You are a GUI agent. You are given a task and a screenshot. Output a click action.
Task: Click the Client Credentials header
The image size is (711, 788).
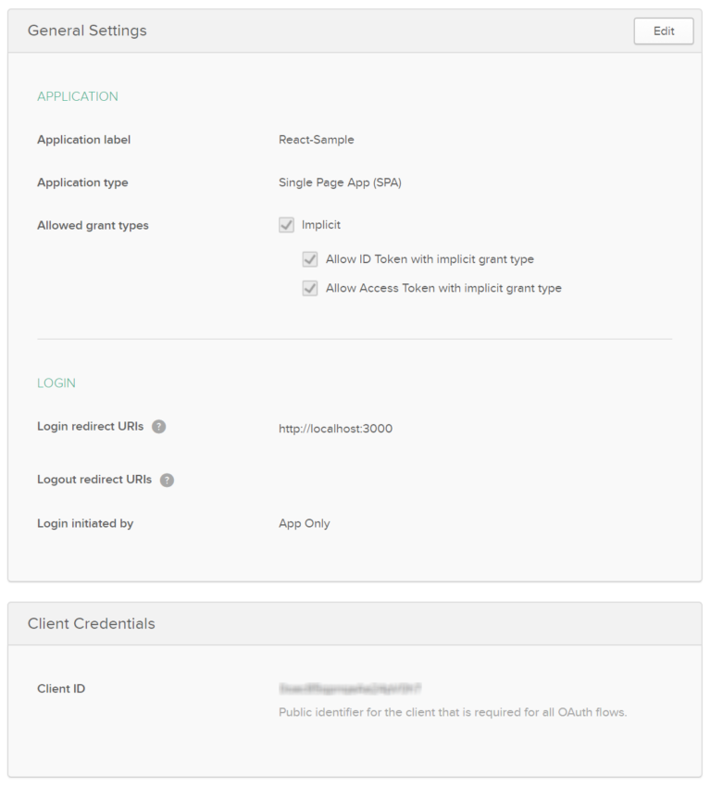[x=89, y=623]
